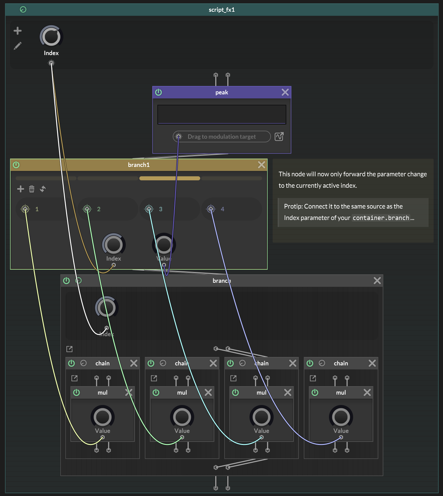Click the plus icon in branch1 node
This screenshot has width=443, height=496.
tap(20, 189)
